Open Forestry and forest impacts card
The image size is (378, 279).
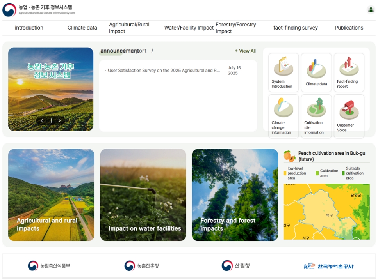point(235,195)
